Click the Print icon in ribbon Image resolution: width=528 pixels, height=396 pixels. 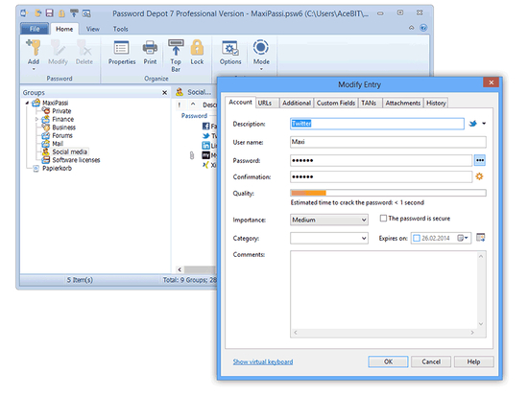click(x=150, y=48)
